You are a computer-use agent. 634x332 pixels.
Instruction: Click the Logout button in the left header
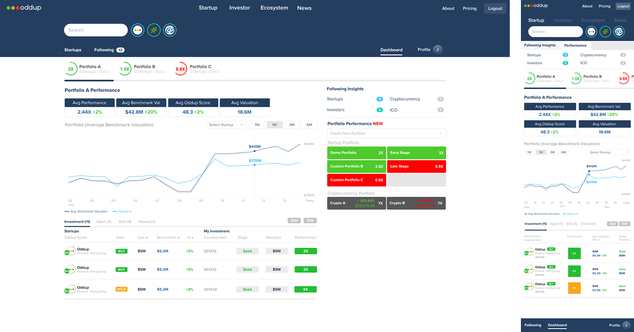495,9
